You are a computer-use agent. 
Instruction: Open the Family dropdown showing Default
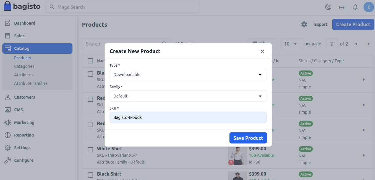coord(188,96)
